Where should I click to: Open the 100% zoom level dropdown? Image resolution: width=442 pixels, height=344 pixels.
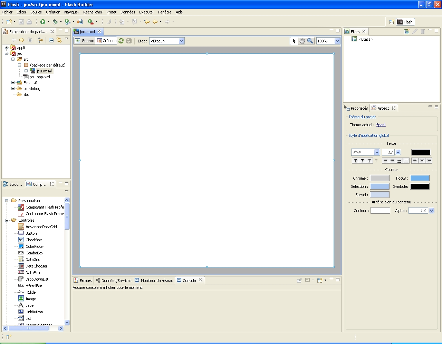click(337, 41)
